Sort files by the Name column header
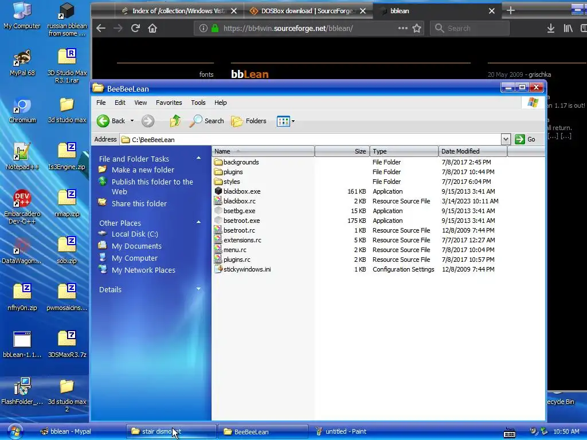The width and height of the screenshot is (587, 440). 263,151
